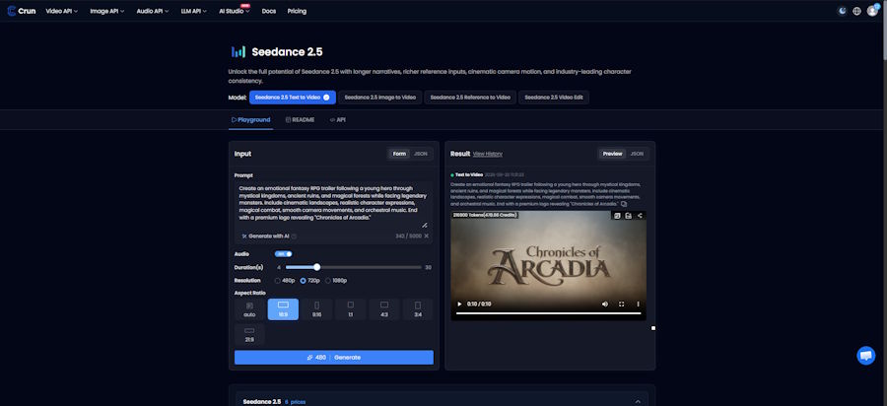This screenshot has width=887, height=406.
Task: Click the Generate with AI help icon
Action: [x=294, y=236]
